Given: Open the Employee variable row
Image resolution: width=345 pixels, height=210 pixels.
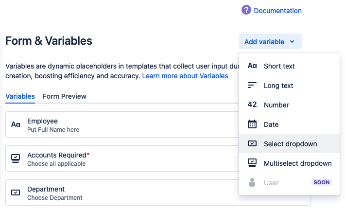Looking at the screenshot, I should tap(121, 125).
